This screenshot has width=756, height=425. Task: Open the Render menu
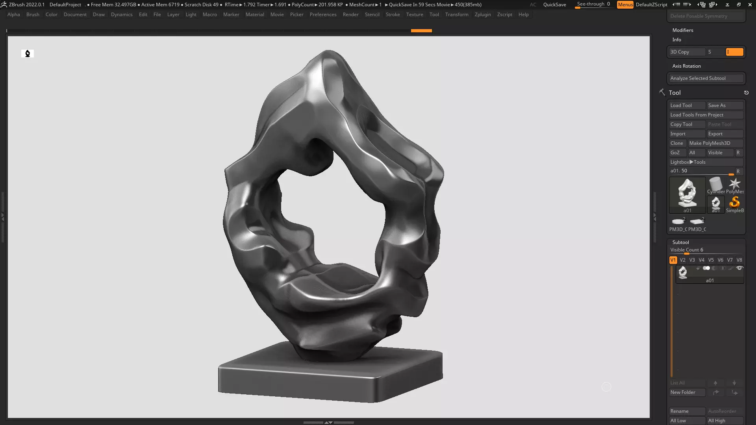[x=350, y=15]
